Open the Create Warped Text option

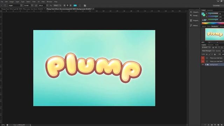[x=80, y=6]
